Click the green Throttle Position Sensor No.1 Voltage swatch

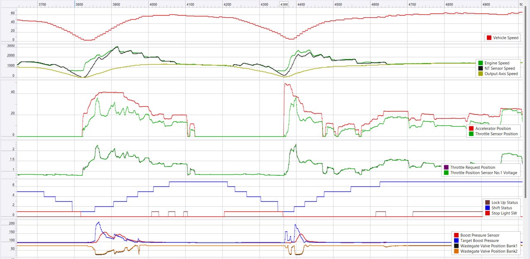point(446,173)
